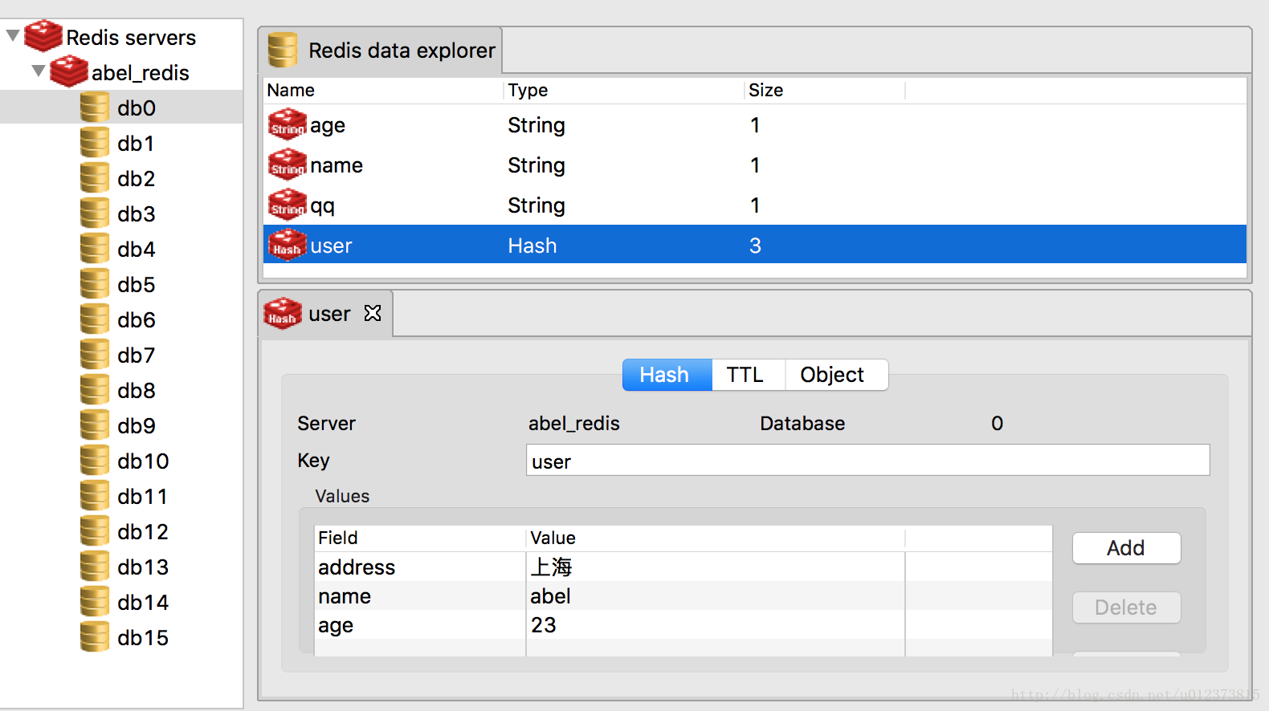Image resolution: width=1269 pixels, height=711 pixels.
Task: Click size value 3 in user row
Action: point(755,246)
